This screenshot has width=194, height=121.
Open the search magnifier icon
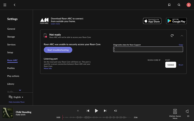pos(179,5)
